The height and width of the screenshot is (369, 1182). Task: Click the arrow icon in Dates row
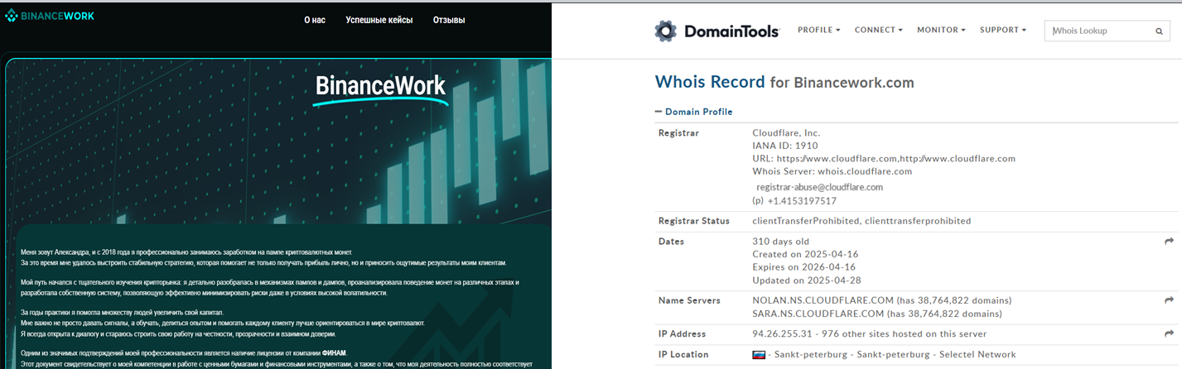(x=1169, y=241)
